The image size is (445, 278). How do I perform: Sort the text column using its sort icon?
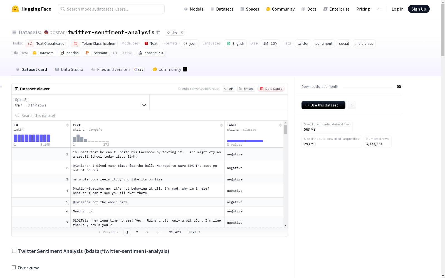coord(221,125)
